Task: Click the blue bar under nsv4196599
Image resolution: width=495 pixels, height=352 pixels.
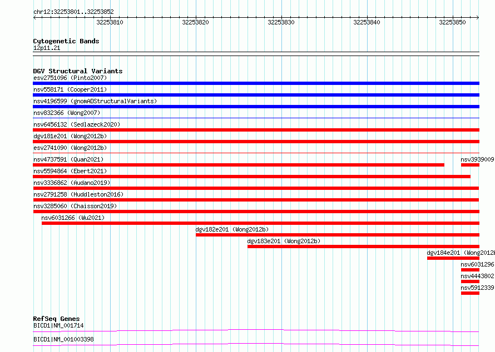Action: [256, 107]
